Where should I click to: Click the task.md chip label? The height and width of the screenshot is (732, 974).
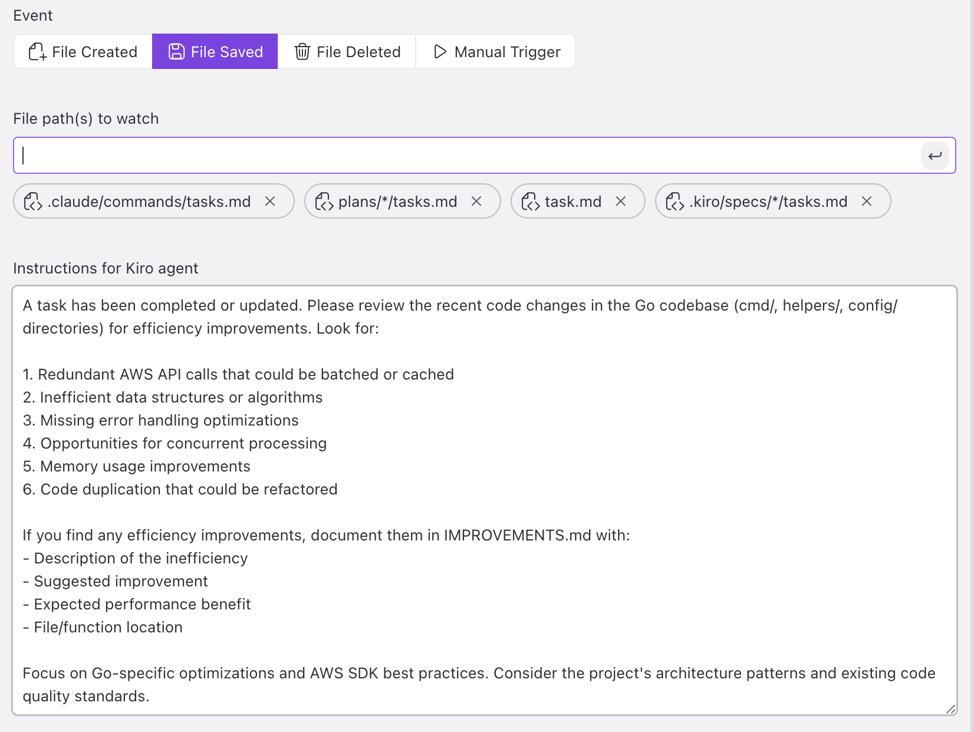click(573, 202)
